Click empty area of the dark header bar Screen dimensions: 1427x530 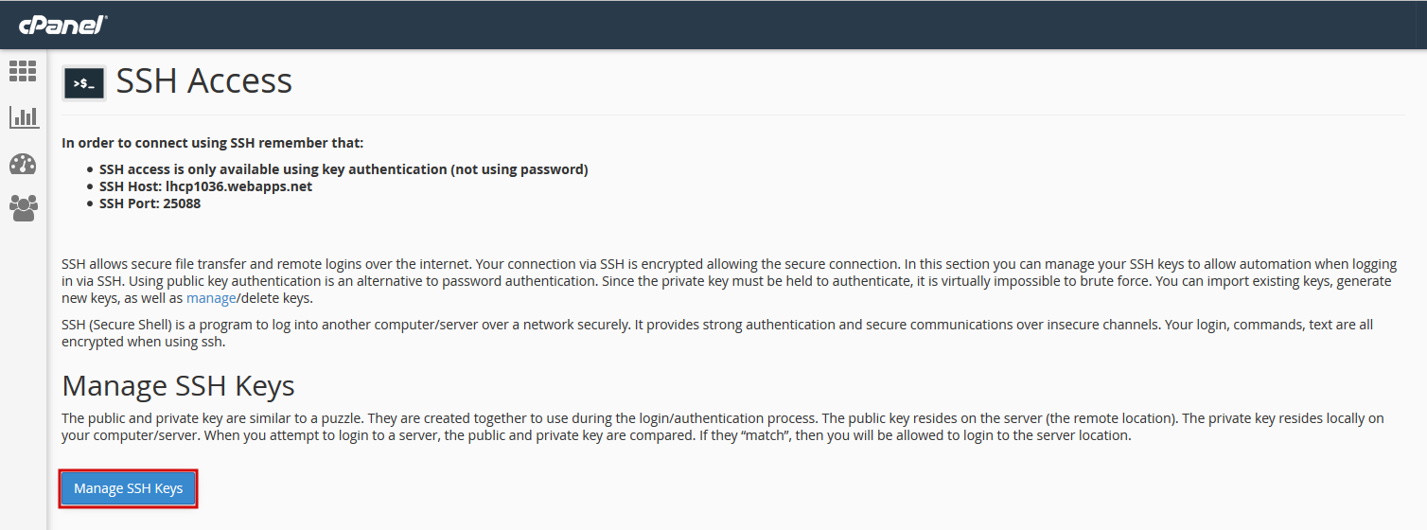757,25
